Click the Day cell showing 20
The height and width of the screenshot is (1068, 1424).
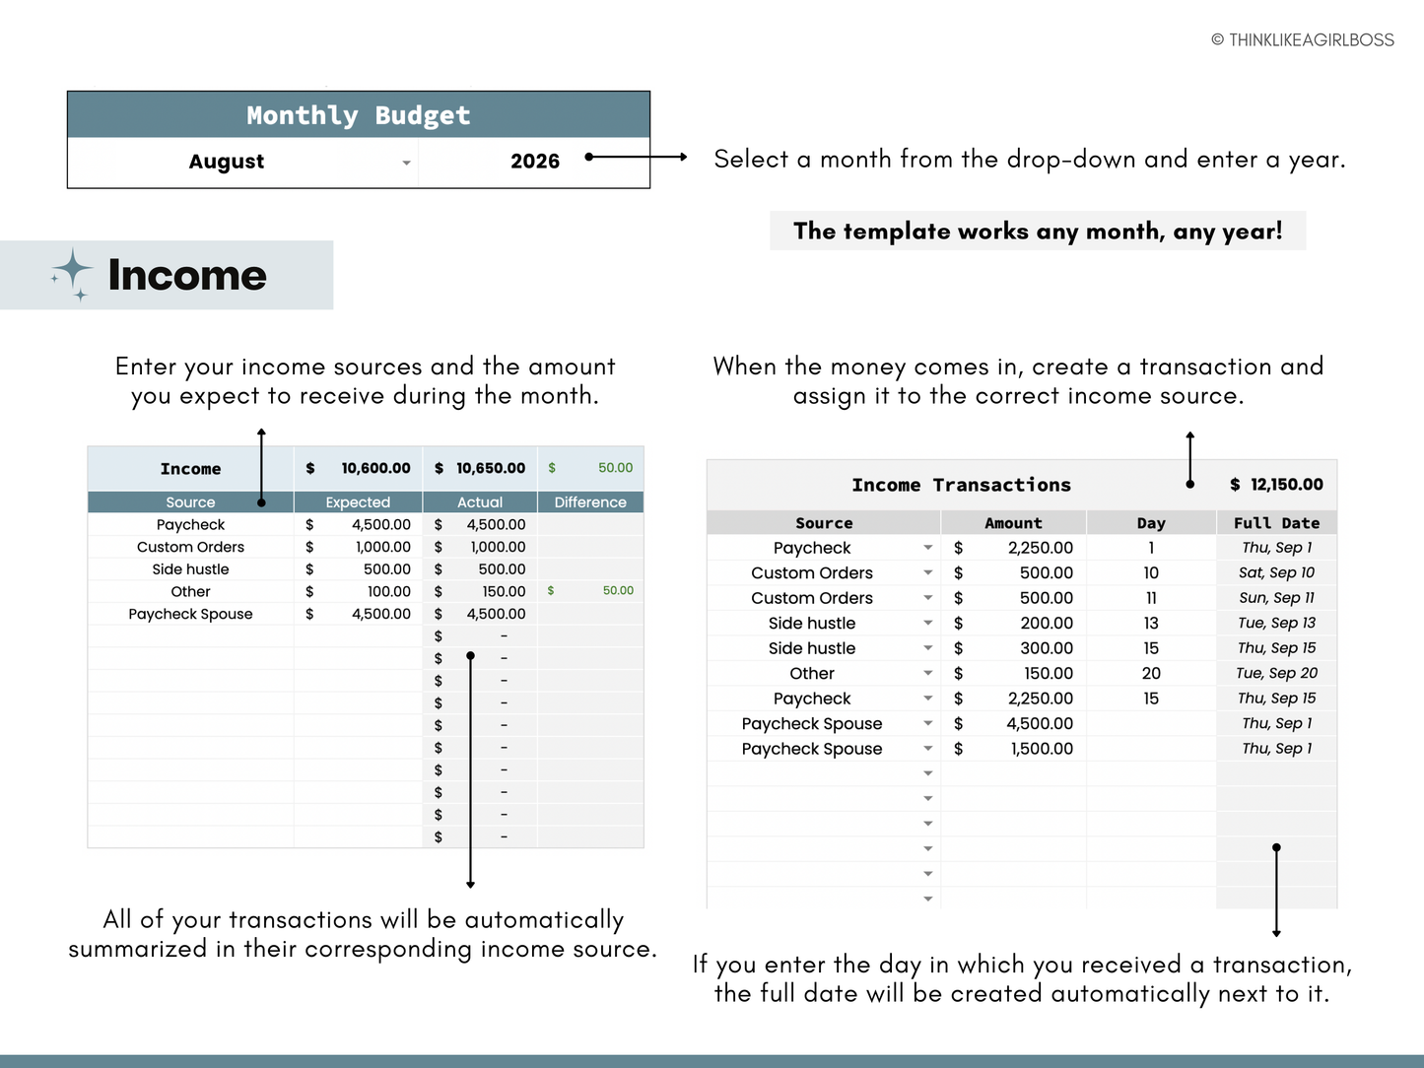pos(1150,673)
